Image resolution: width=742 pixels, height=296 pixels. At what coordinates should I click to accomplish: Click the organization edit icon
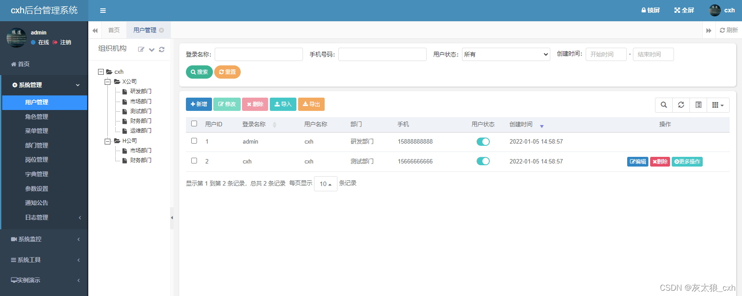(141, 49)
